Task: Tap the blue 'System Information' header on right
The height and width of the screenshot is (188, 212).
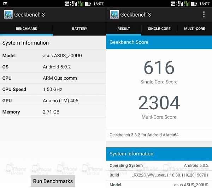Action: [159, 154]
